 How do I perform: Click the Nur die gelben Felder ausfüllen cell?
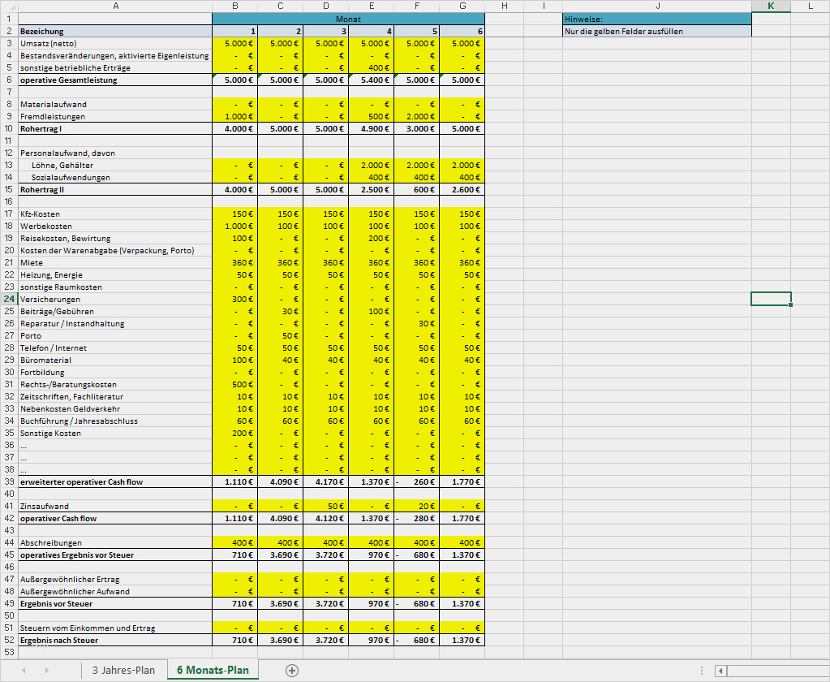(x=657, y=30)
